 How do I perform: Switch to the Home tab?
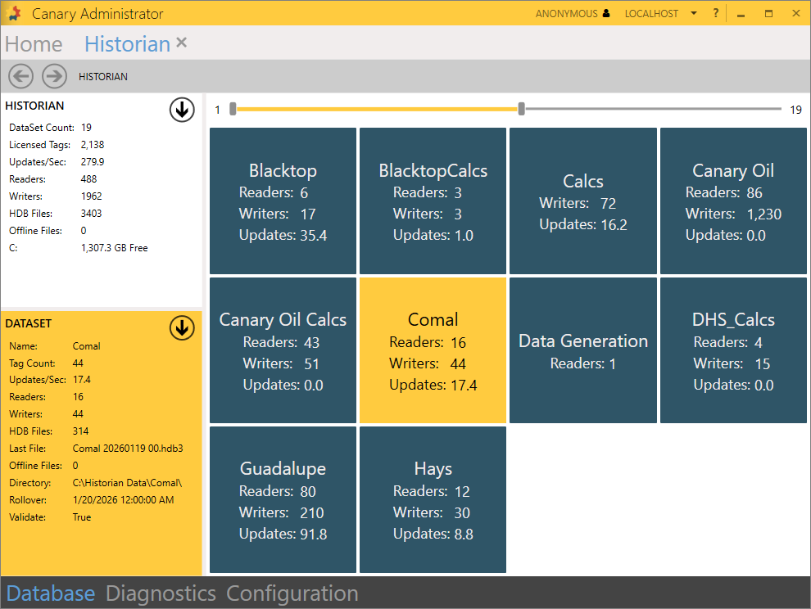coord(34,44)
